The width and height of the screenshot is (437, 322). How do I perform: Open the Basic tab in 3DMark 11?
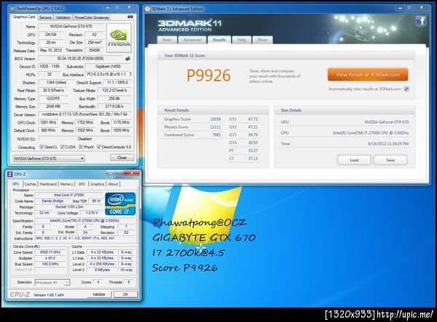pyautogui.click(x=167, y=40)
